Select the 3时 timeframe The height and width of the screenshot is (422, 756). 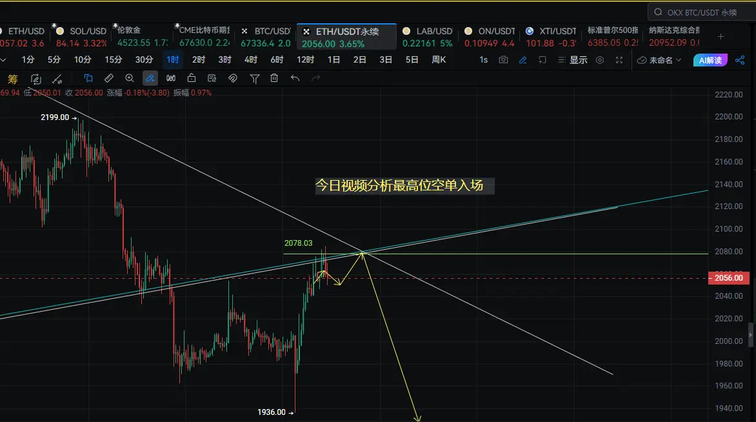224,60
